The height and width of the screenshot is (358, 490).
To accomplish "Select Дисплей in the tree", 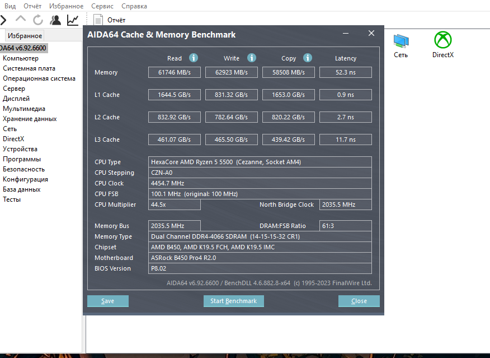I will click(x=16, y=99).
